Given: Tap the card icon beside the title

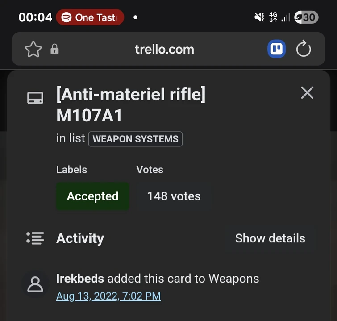Looking at the screenshot, I should point(35,98).
